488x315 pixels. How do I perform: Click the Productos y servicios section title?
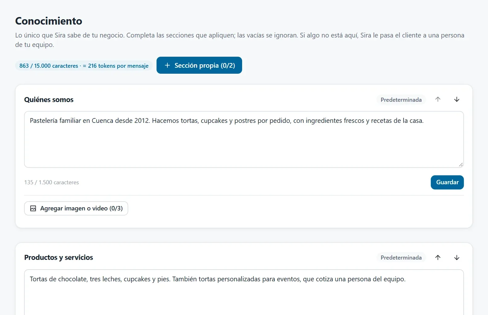click(x=59, y=257)
